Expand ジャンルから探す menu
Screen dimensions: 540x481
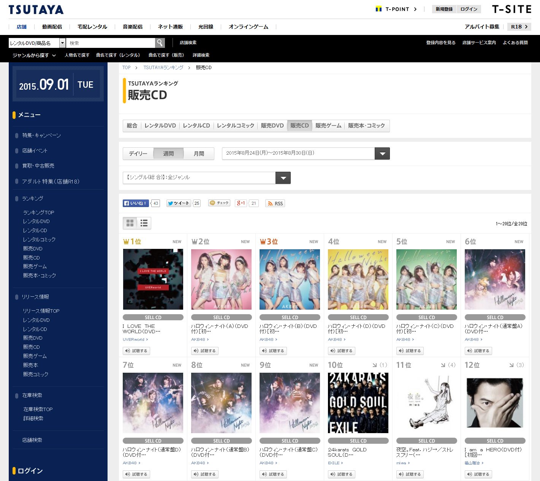pos(34,55)
